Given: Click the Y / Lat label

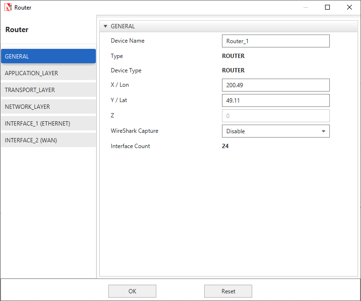Looking at the screenshot, I should 119,100.
